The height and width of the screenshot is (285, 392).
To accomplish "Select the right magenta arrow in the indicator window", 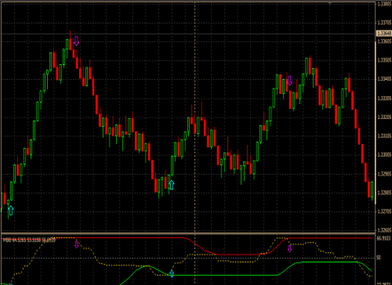I will click(x=290, y=249).
